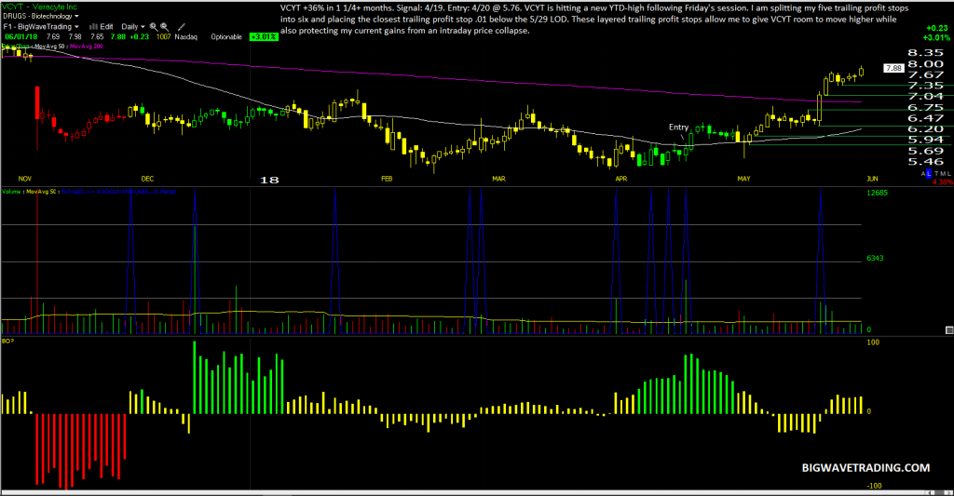This screenshot has width=954, height=496.
Task: Click the Volume legend label
Action: [11, 192]
